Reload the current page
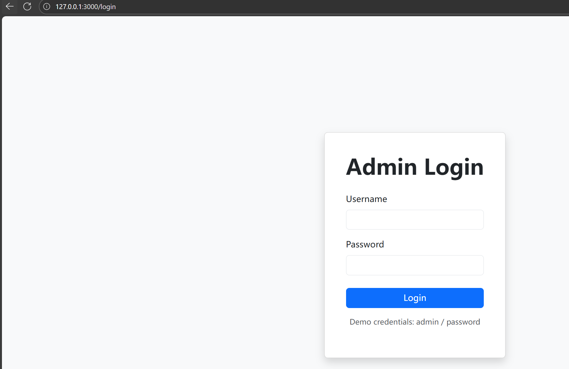Image resolution: width=569 pixels, height=369 pixels. [x=27, y=6]
